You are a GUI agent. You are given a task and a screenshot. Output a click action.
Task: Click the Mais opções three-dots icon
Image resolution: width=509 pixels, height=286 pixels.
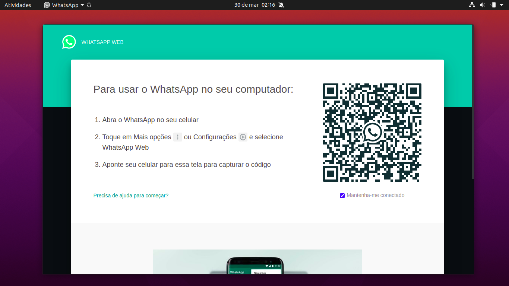pos(178,137)
